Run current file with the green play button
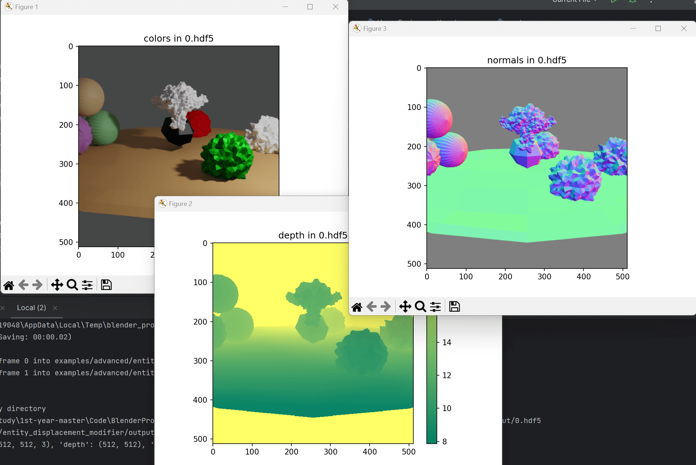Viewport: 696px width, 465px height. click(613, 1)
